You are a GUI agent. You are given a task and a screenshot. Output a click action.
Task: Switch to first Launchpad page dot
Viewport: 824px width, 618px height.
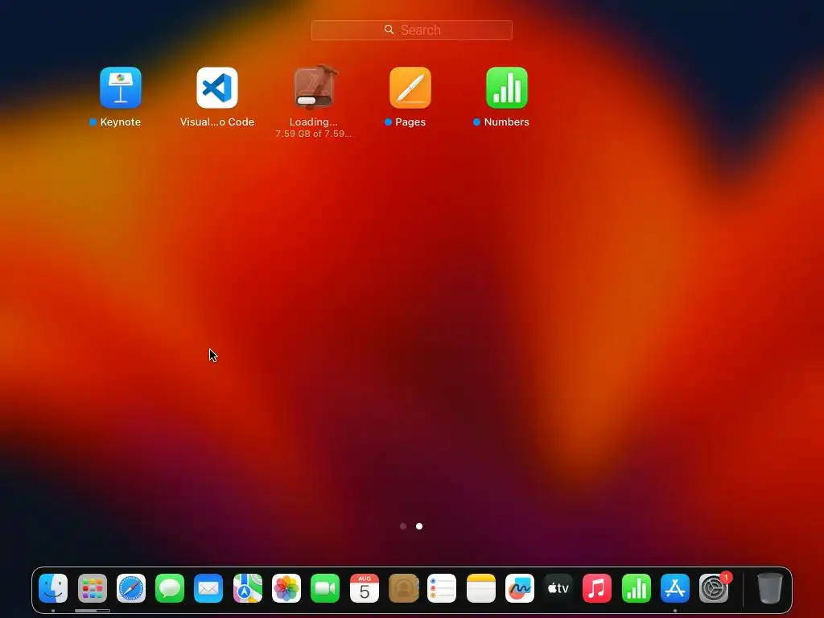pos(403,526)
